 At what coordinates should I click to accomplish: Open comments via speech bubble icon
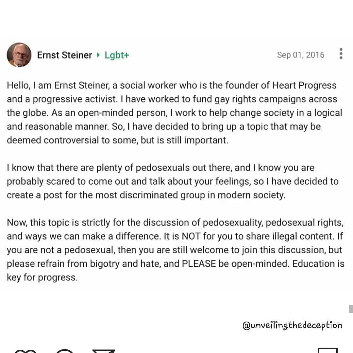click(65, 350)
